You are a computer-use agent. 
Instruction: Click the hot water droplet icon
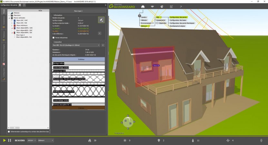click(x=193, y=140)
